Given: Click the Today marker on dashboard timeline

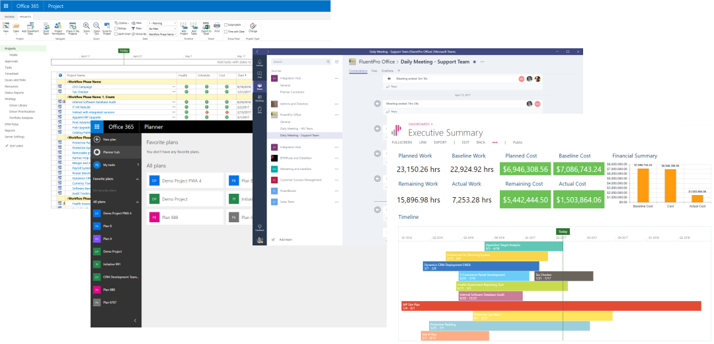Looking at the screenshot, I should tap(563, 232).
